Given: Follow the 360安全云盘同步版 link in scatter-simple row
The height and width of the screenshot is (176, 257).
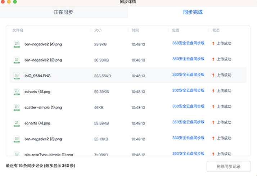Looking at the screenshot, I should [x=188, y=107].
